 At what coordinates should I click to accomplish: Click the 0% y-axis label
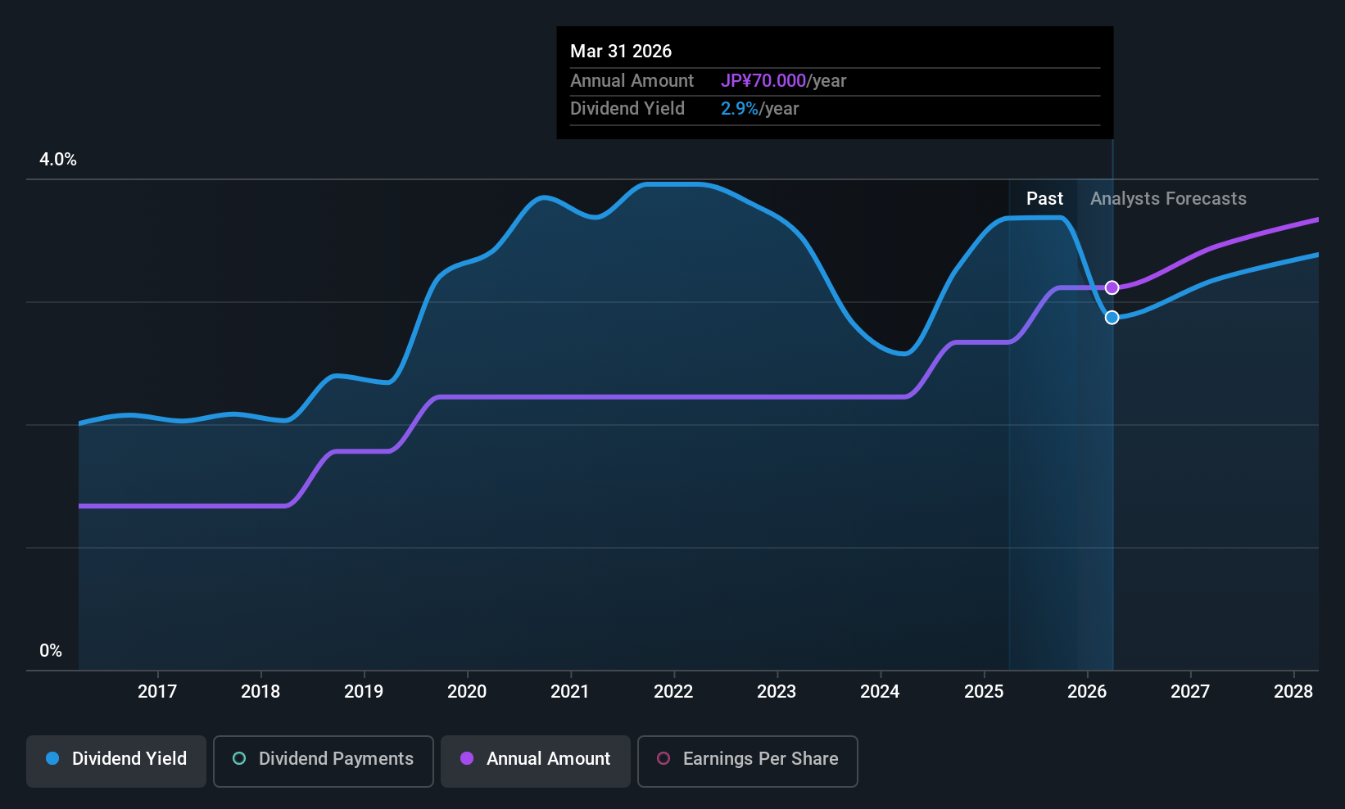point(51,651)
